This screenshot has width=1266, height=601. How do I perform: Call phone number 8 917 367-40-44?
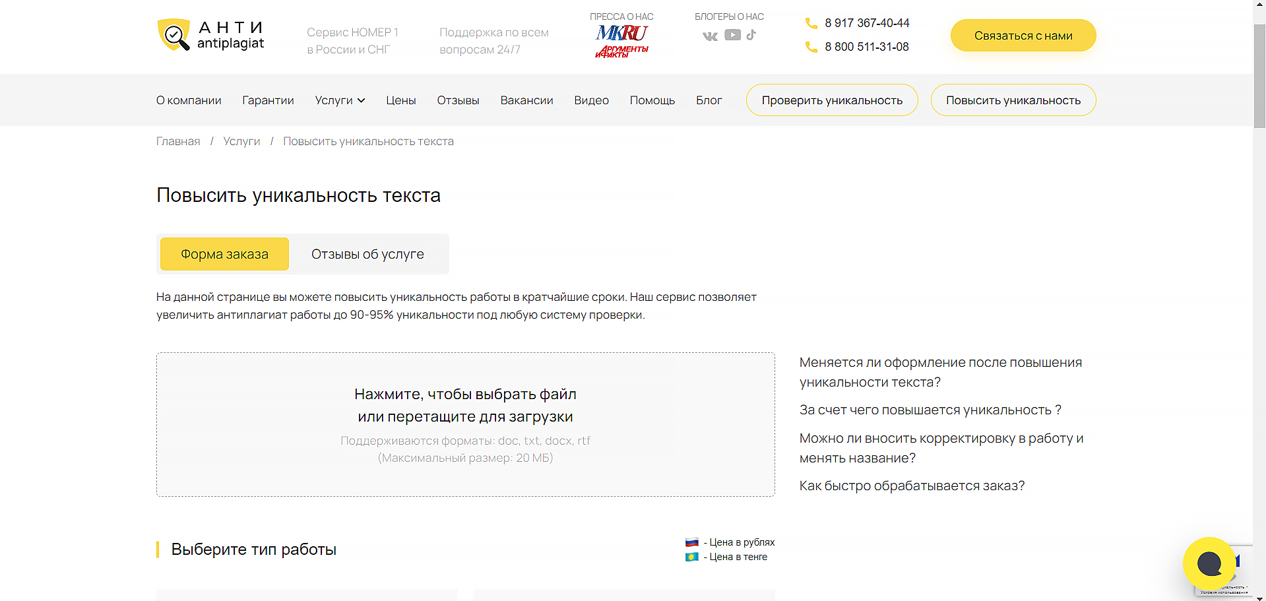tap(867, 23)
